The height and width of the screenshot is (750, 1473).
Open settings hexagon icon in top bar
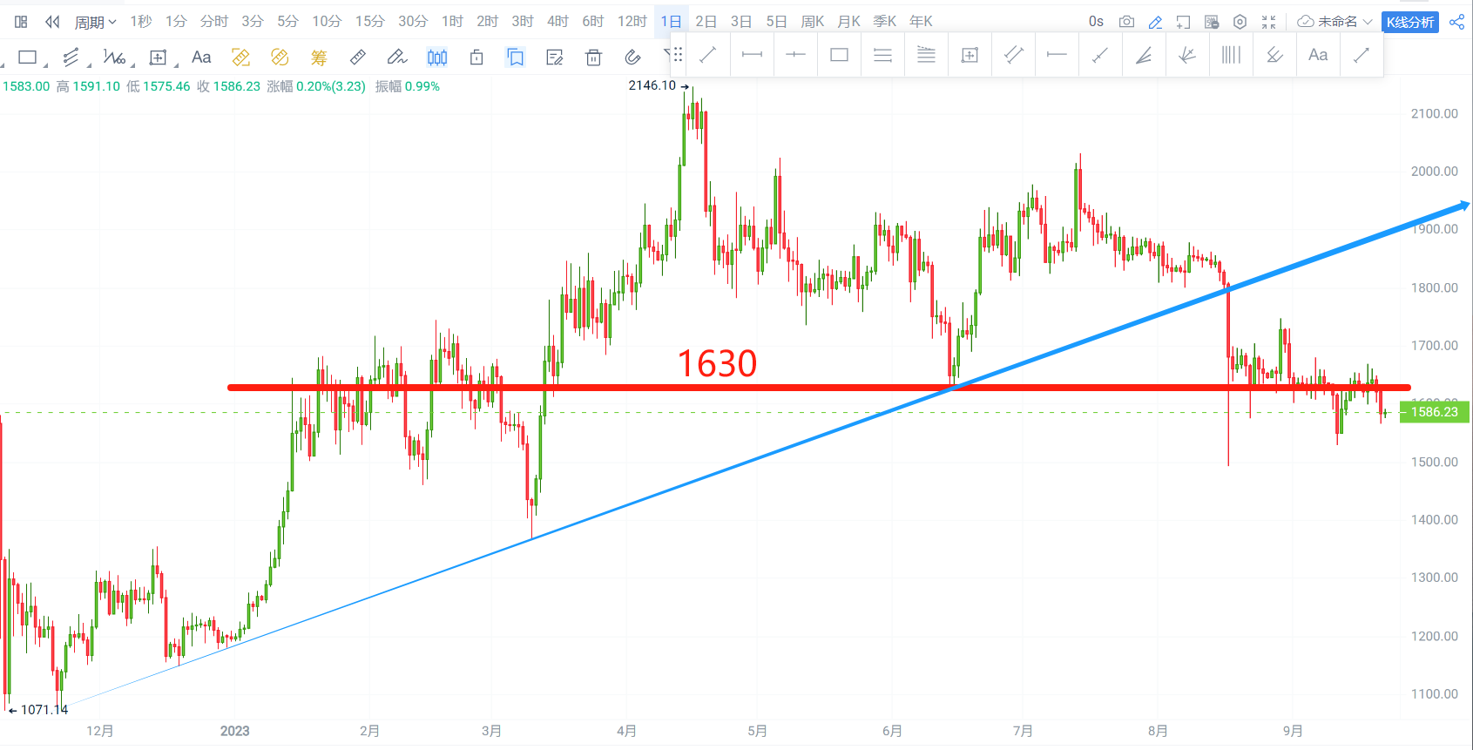[x=1240, y=22]
